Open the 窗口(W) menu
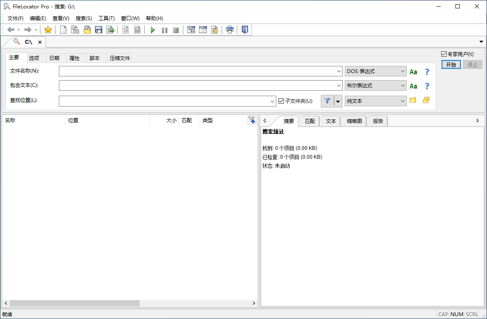 (x=130, y=18)
